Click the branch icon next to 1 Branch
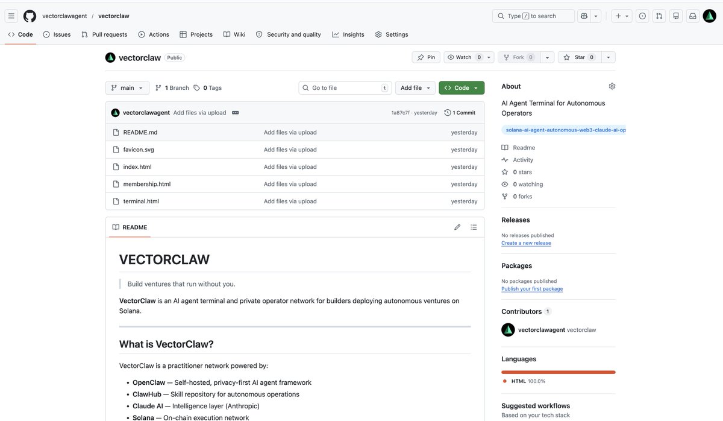The width and height of the screenshot is (723, 421). tap(158, 88)
